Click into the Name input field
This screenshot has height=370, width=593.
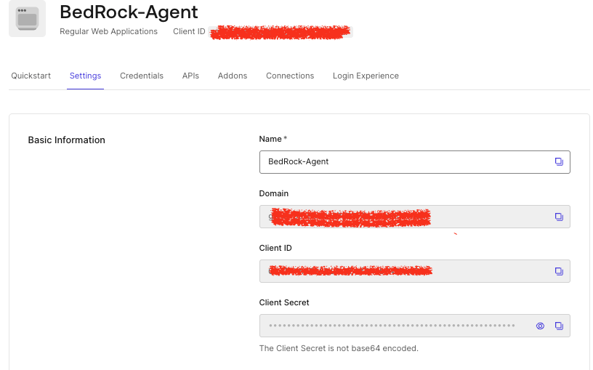point(415,162)
